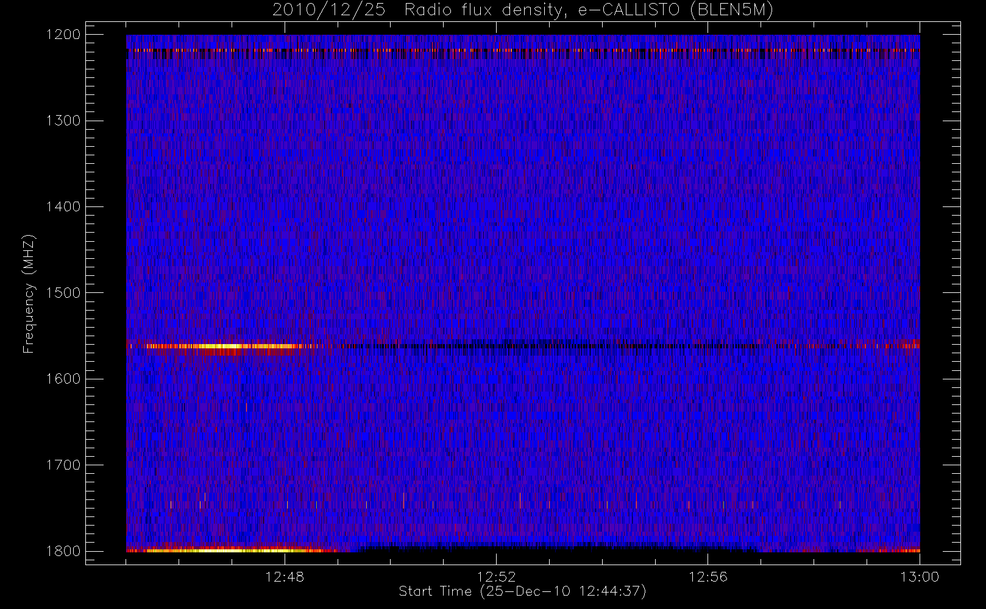Click the 1400 frequency tick label
This screenshot has width=986, height=609.
pos(63,207)
